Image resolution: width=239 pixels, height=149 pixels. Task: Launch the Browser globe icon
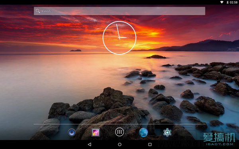pos(143,132)
